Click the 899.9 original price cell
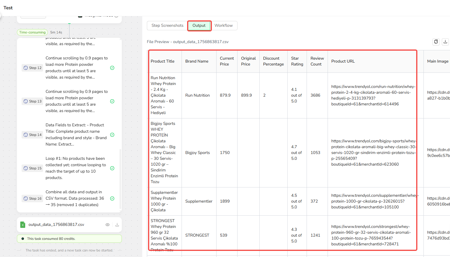 pos(249,95)
